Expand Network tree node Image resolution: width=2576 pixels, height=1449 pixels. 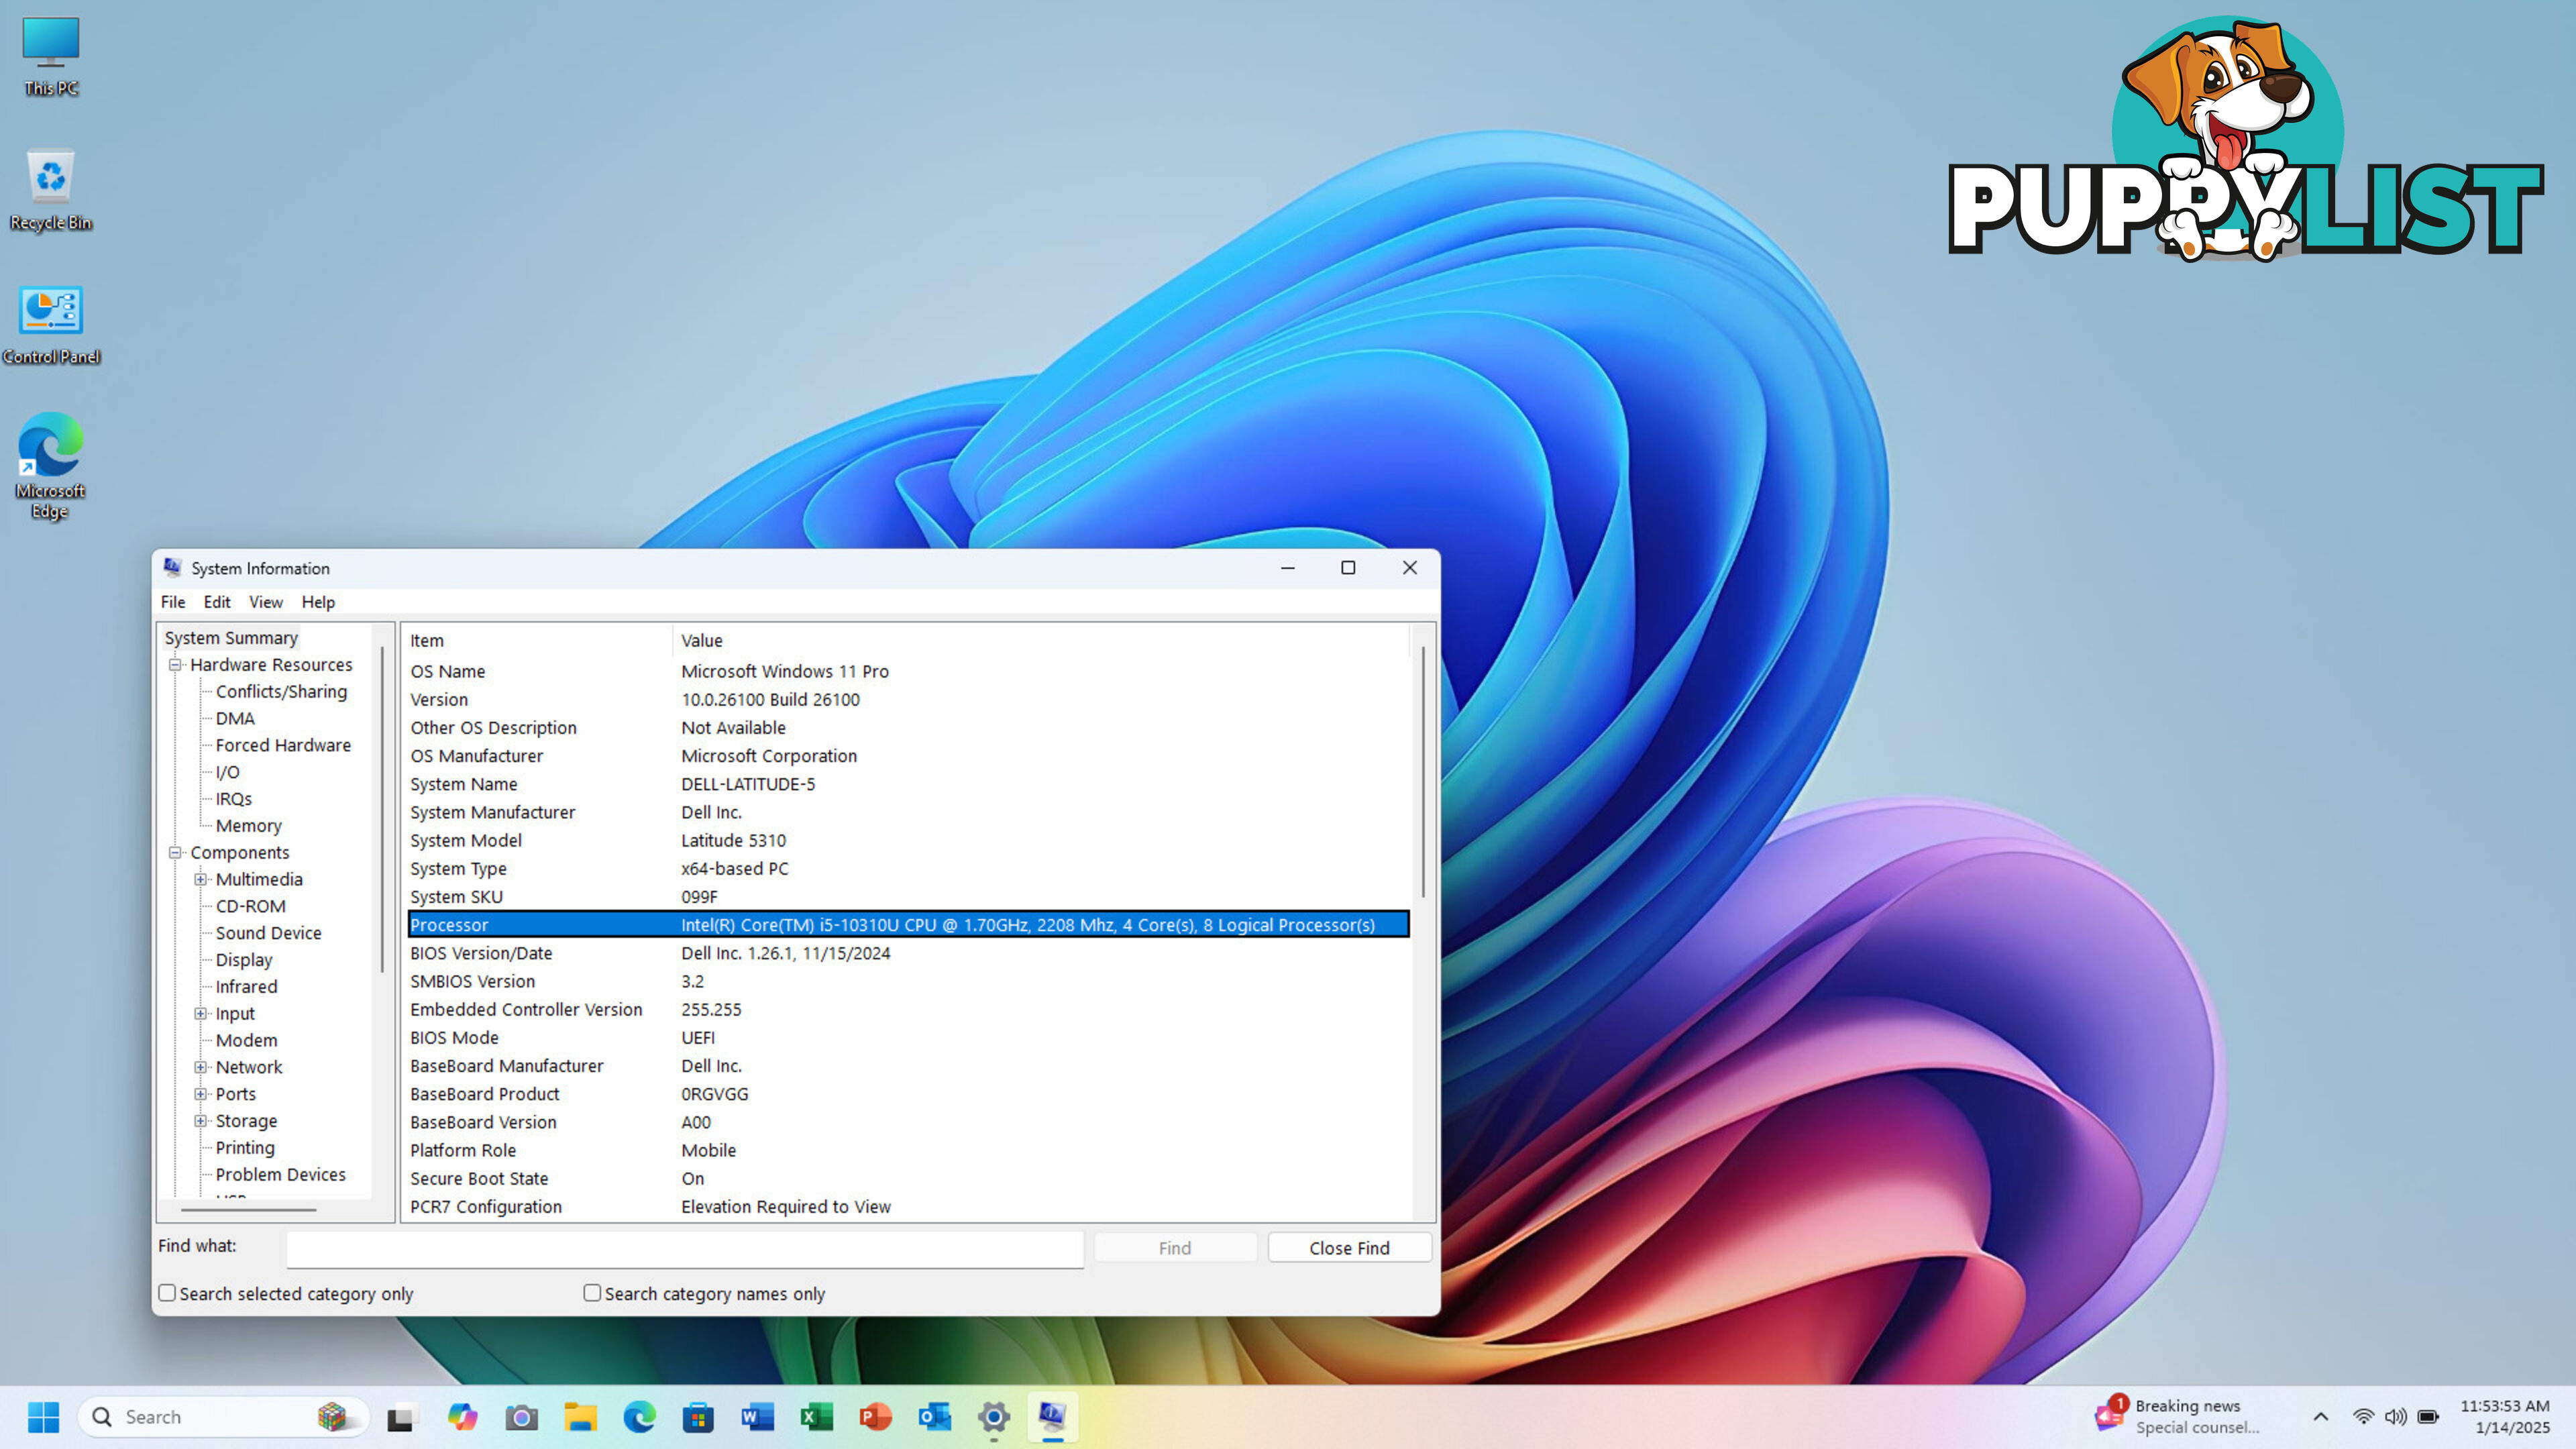201,1068
